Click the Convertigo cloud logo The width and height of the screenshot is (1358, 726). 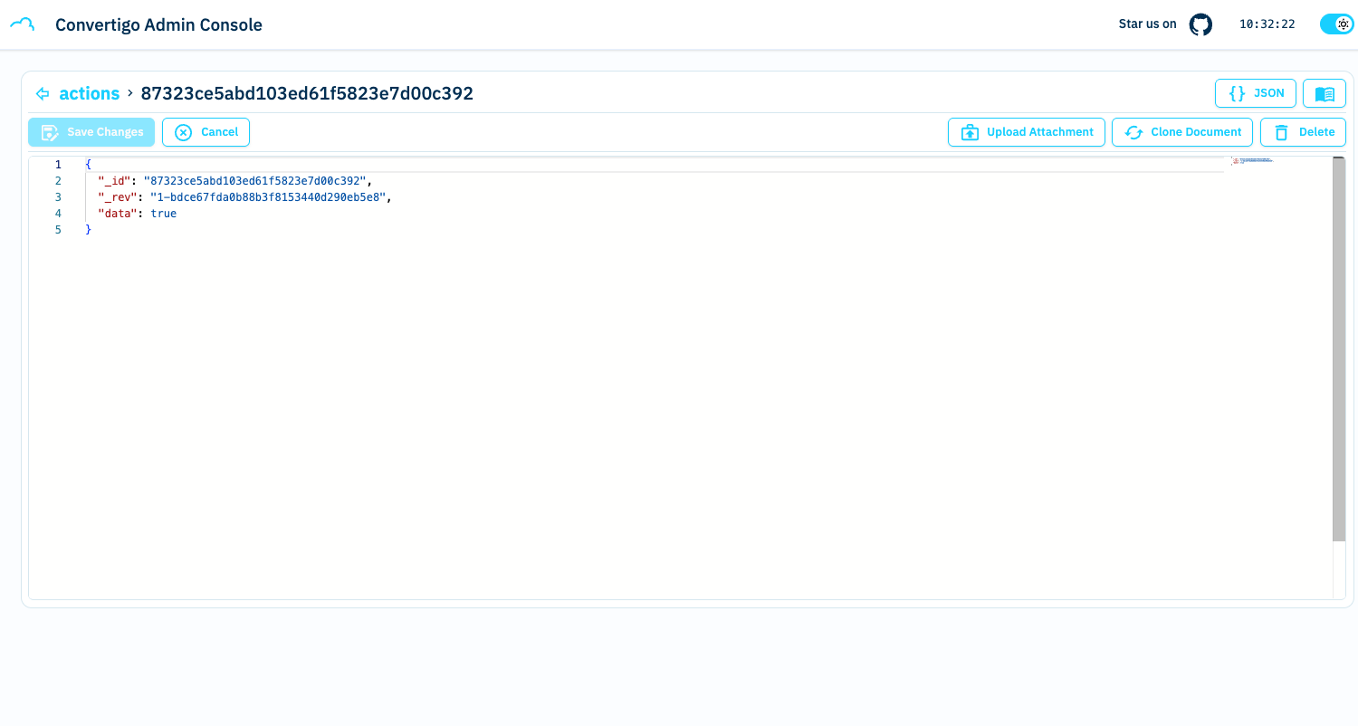pyautogui.click(x=23, y=24)
